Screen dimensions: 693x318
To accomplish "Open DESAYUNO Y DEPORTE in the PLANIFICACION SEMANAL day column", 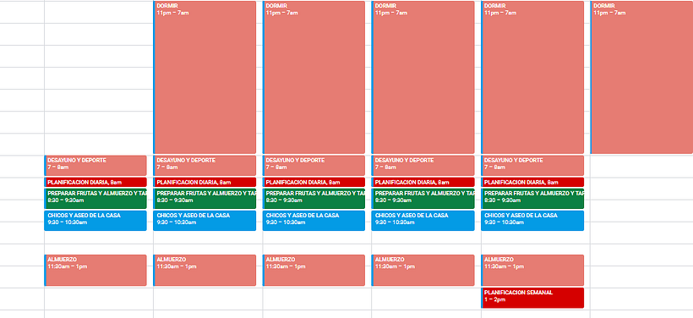I will pyautogui.click(x=532, y=166).
